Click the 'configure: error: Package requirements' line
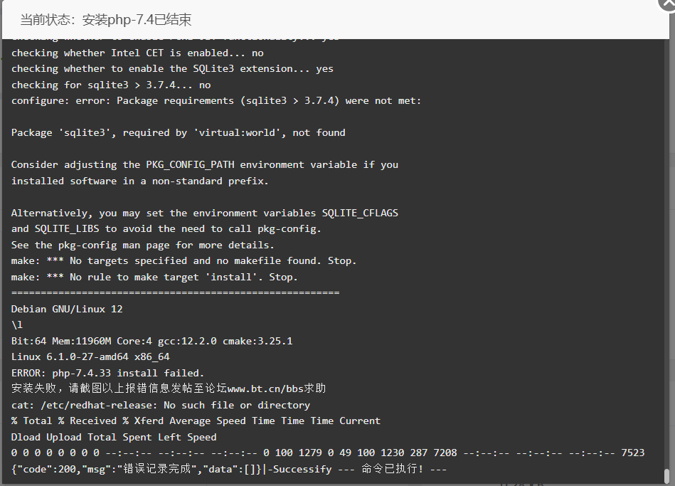This screenshot has height=486, width=675. click(216, 101)
